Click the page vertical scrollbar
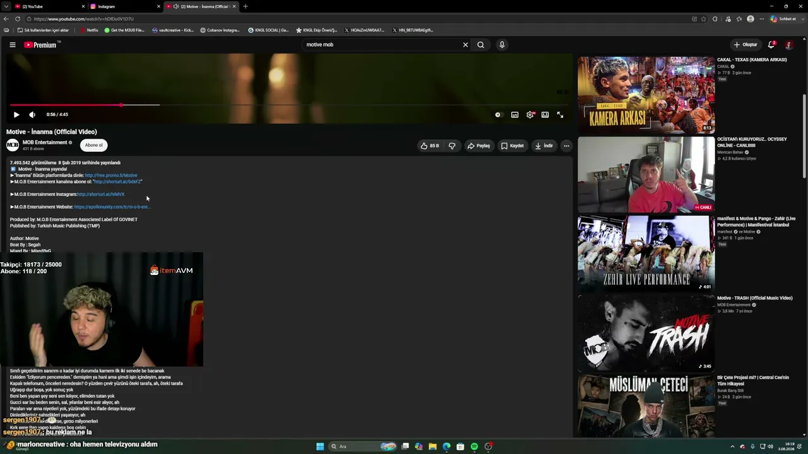 click(804, 136)
